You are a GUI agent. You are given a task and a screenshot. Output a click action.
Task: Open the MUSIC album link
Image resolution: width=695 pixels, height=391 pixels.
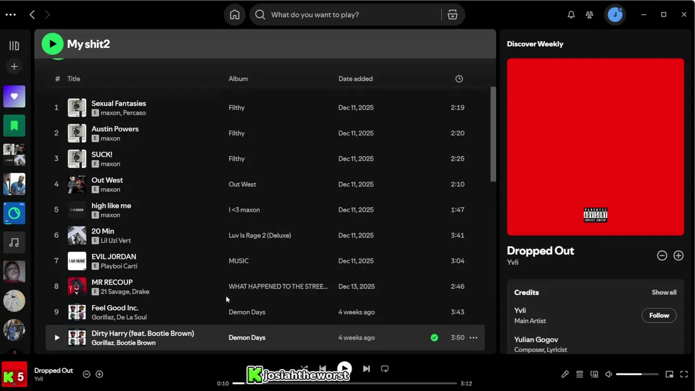coord(238,261)
